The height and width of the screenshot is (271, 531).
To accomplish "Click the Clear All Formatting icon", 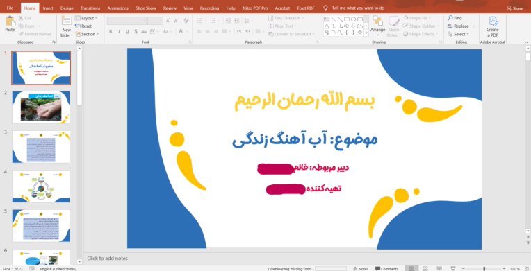I will click(186, 21).
